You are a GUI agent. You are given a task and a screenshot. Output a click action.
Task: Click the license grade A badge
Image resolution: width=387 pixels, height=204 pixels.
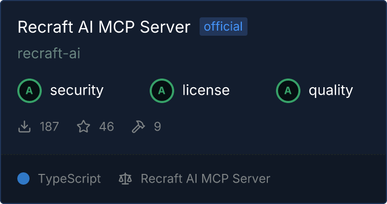[162, 91]
